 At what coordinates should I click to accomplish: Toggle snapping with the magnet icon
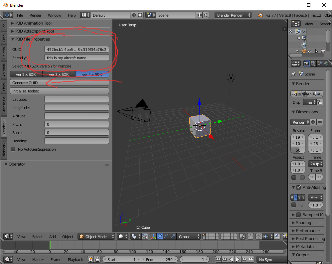[259, 236]
